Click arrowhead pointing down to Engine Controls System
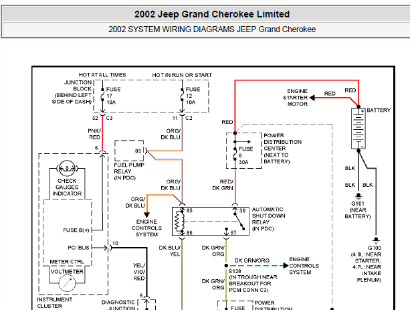The width and height of the screenshot is (410, 310). point(146,215)
